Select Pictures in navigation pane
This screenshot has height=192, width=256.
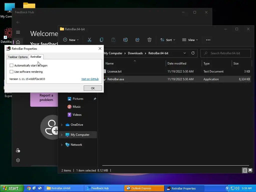78,98
